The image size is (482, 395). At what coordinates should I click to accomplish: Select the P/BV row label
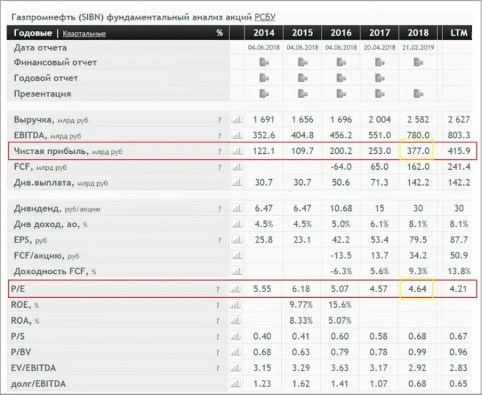coord(21,352)
